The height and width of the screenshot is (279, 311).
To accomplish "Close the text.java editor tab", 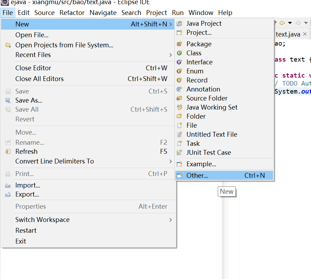I will [x=305, y=34].
